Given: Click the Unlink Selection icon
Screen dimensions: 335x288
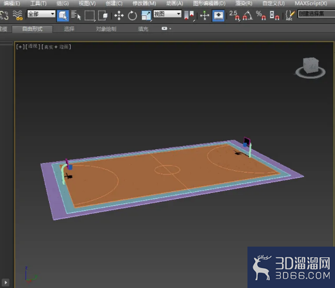Looking at the screenshot, I should click(4, 15).
